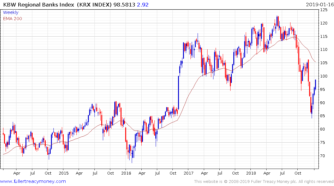Click the 80 price axis label
This screenshot has height=186, width=334.
pos(323,129)
